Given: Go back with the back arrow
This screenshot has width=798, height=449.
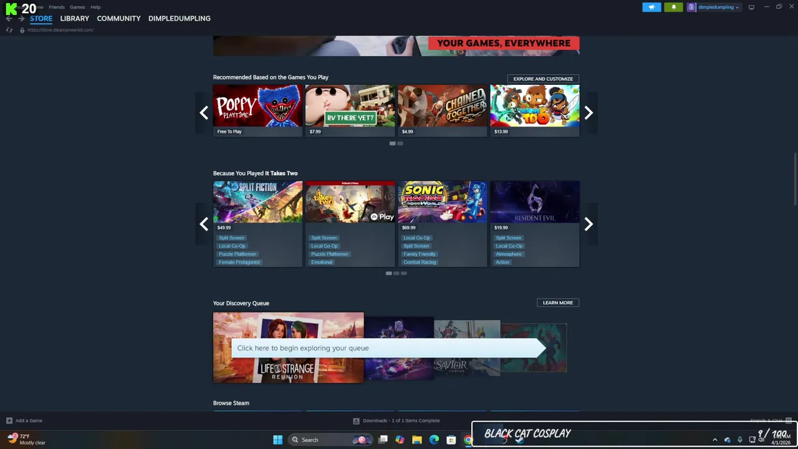Looking at the screenshot, I should 9,19.
